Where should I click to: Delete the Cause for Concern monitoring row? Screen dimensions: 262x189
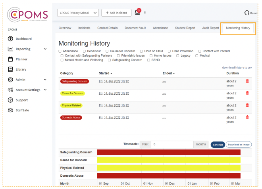pos(247,93)
